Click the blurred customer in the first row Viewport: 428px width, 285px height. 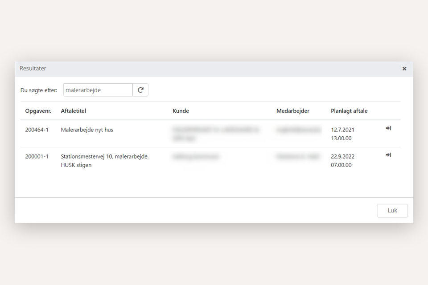coord(216,134)
